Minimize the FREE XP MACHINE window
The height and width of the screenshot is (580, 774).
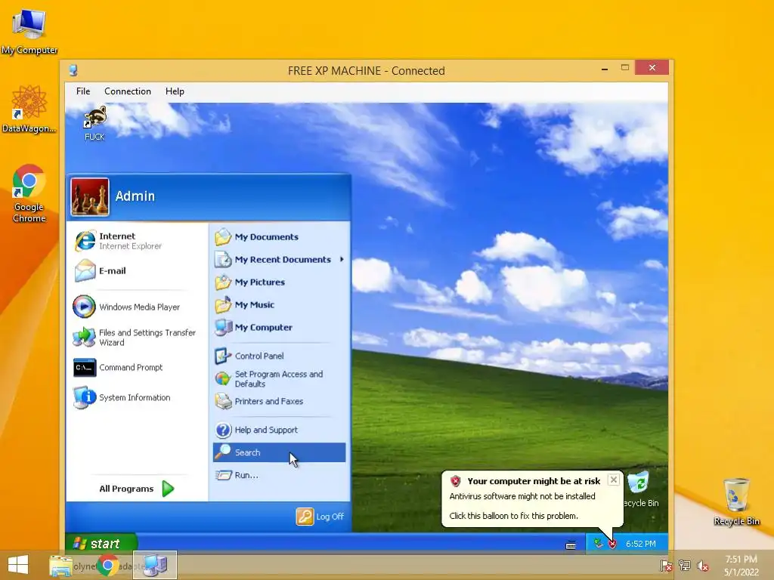point(605,69)
